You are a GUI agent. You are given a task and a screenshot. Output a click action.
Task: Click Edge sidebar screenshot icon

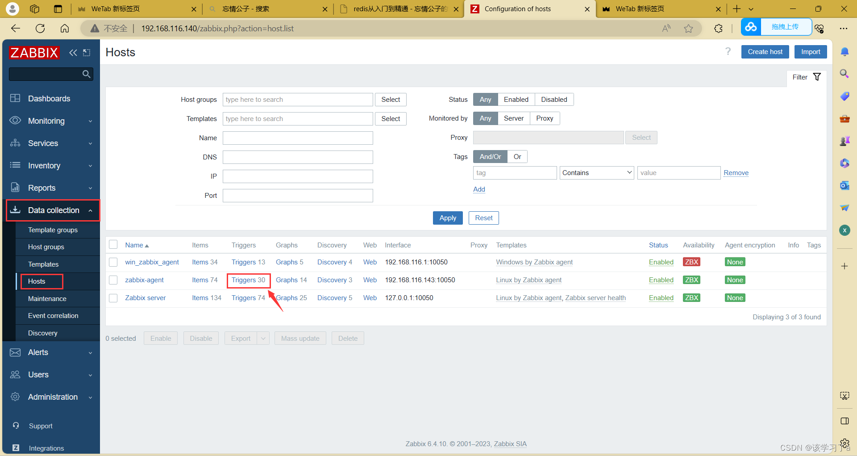point(845,396)
